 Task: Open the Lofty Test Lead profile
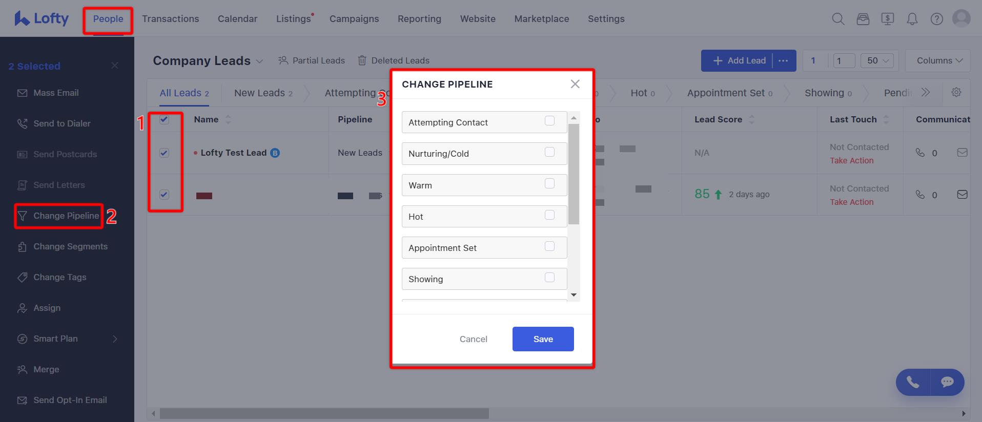[x=234, y=153]
